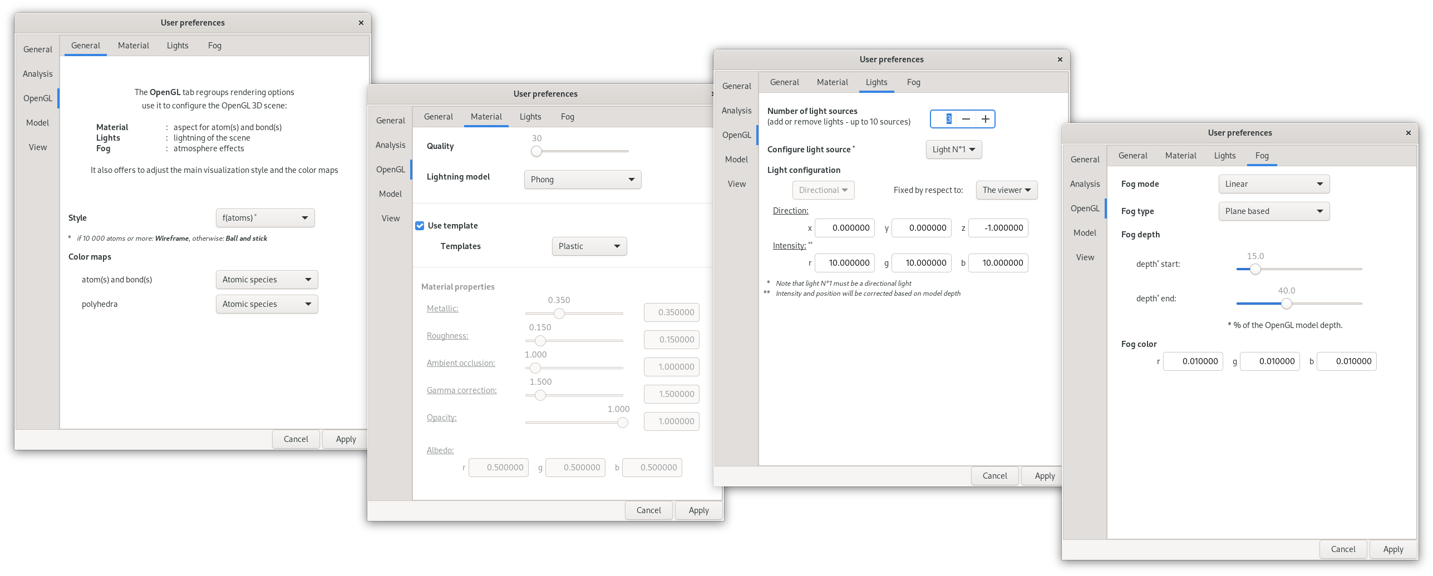
Task: Open the Lightning model dropdown showing Phong
Action: tap(582, 179)
